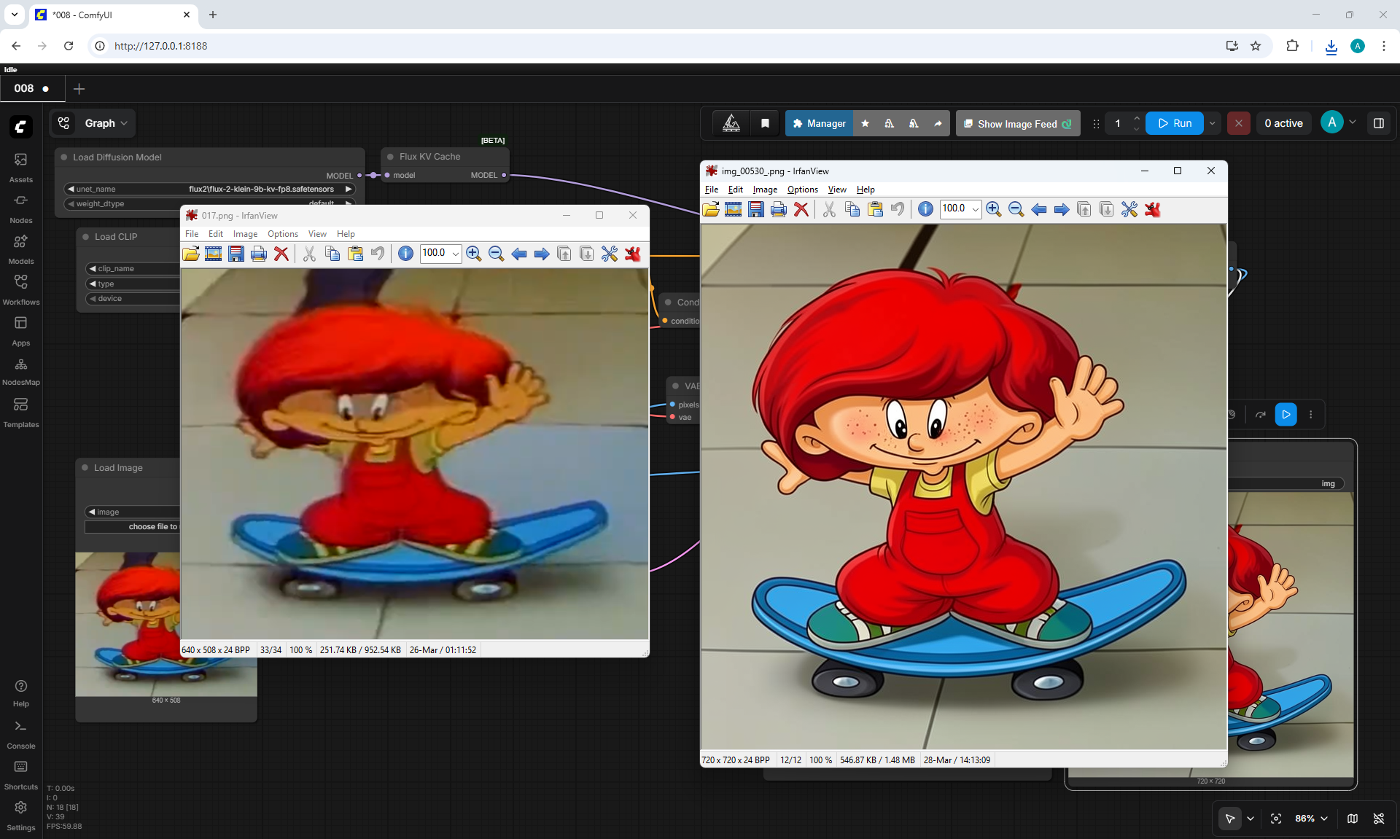Open NodesMap in the sidebar
The width and height of the screenshot is (1400, 839).
20,371
